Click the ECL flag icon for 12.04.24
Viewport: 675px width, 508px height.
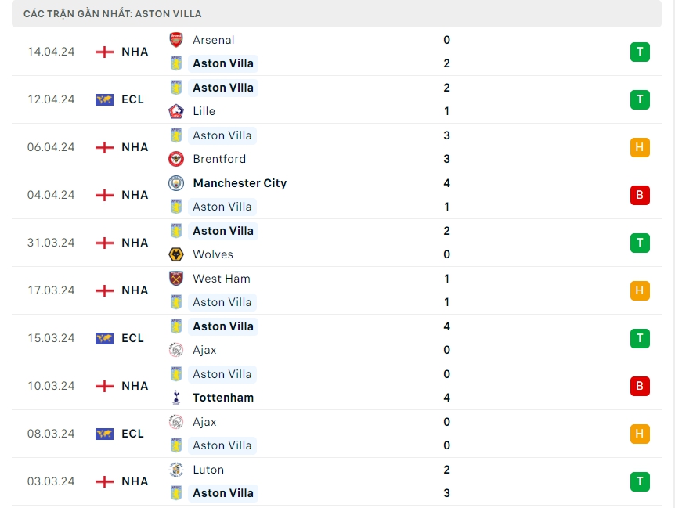tap(104, 99)
